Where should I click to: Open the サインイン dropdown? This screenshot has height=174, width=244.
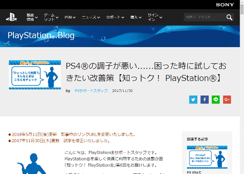pyautogui.click(x=155, y=17)
